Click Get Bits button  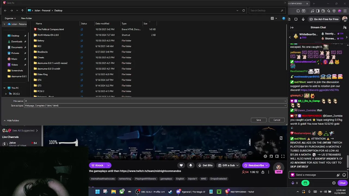[205, 165]
